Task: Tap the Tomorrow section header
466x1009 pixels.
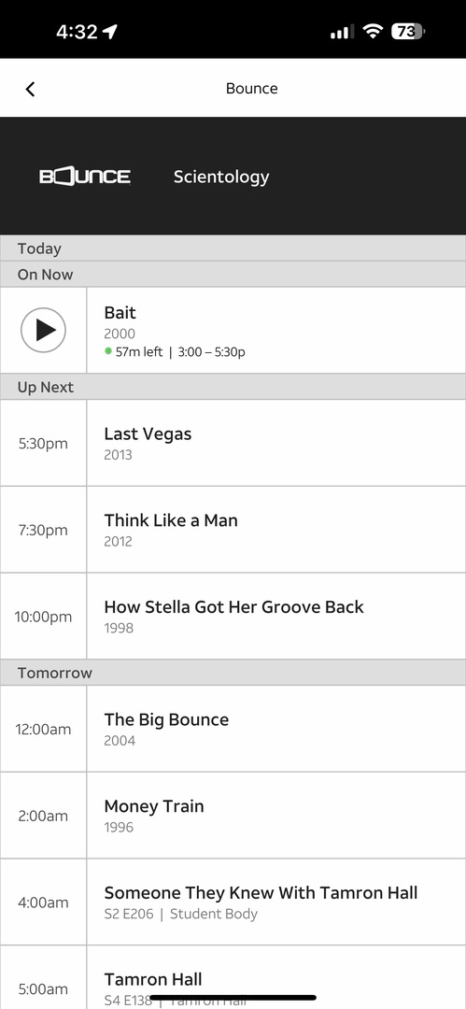Action: (233, 673)
